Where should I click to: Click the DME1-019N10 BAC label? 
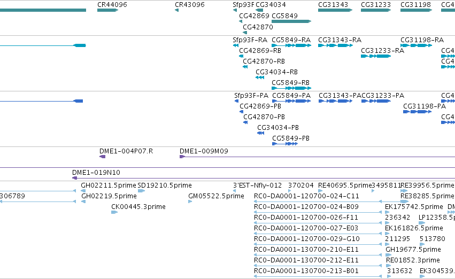click(96, 173)
